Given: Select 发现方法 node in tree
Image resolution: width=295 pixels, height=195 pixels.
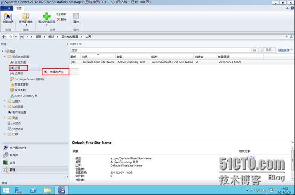Looking at the screenshot, I should pyautogui.click(x=18, y=62).
